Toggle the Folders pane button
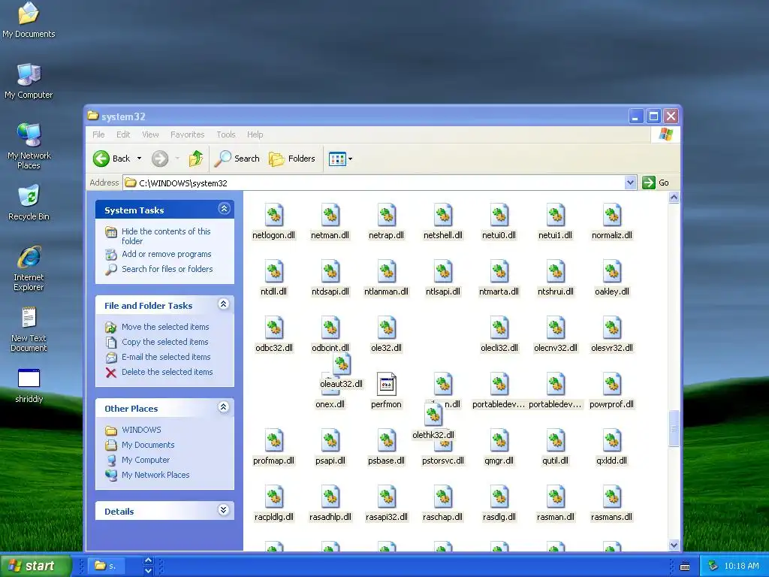The image size is (769, 577). pyautogui.click(x=292, y=159)
